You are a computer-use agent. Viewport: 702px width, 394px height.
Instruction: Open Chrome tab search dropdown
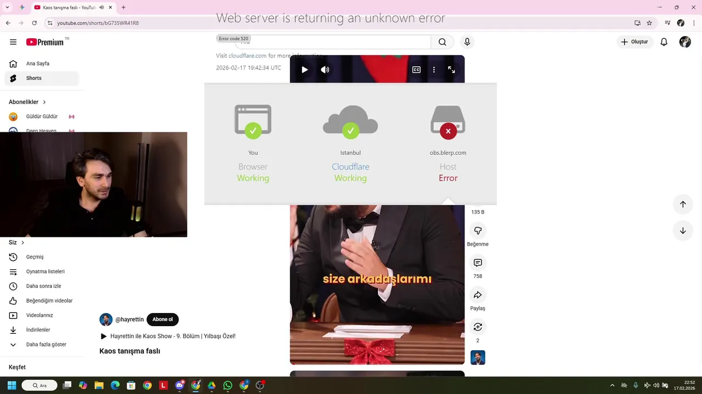[x=7, y=8]
